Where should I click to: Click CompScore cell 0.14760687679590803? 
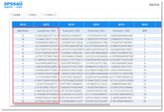[x=46, y=94]
